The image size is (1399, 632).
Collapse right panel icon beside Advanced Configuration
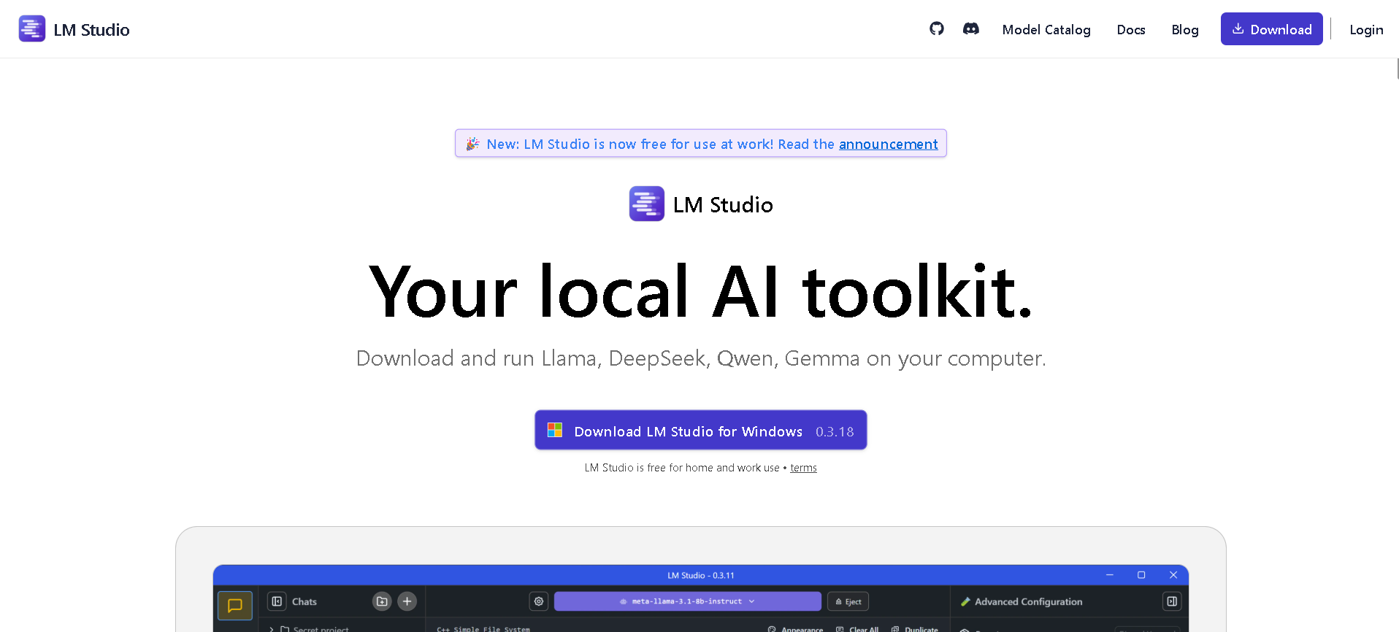[x=1172, y=601]
